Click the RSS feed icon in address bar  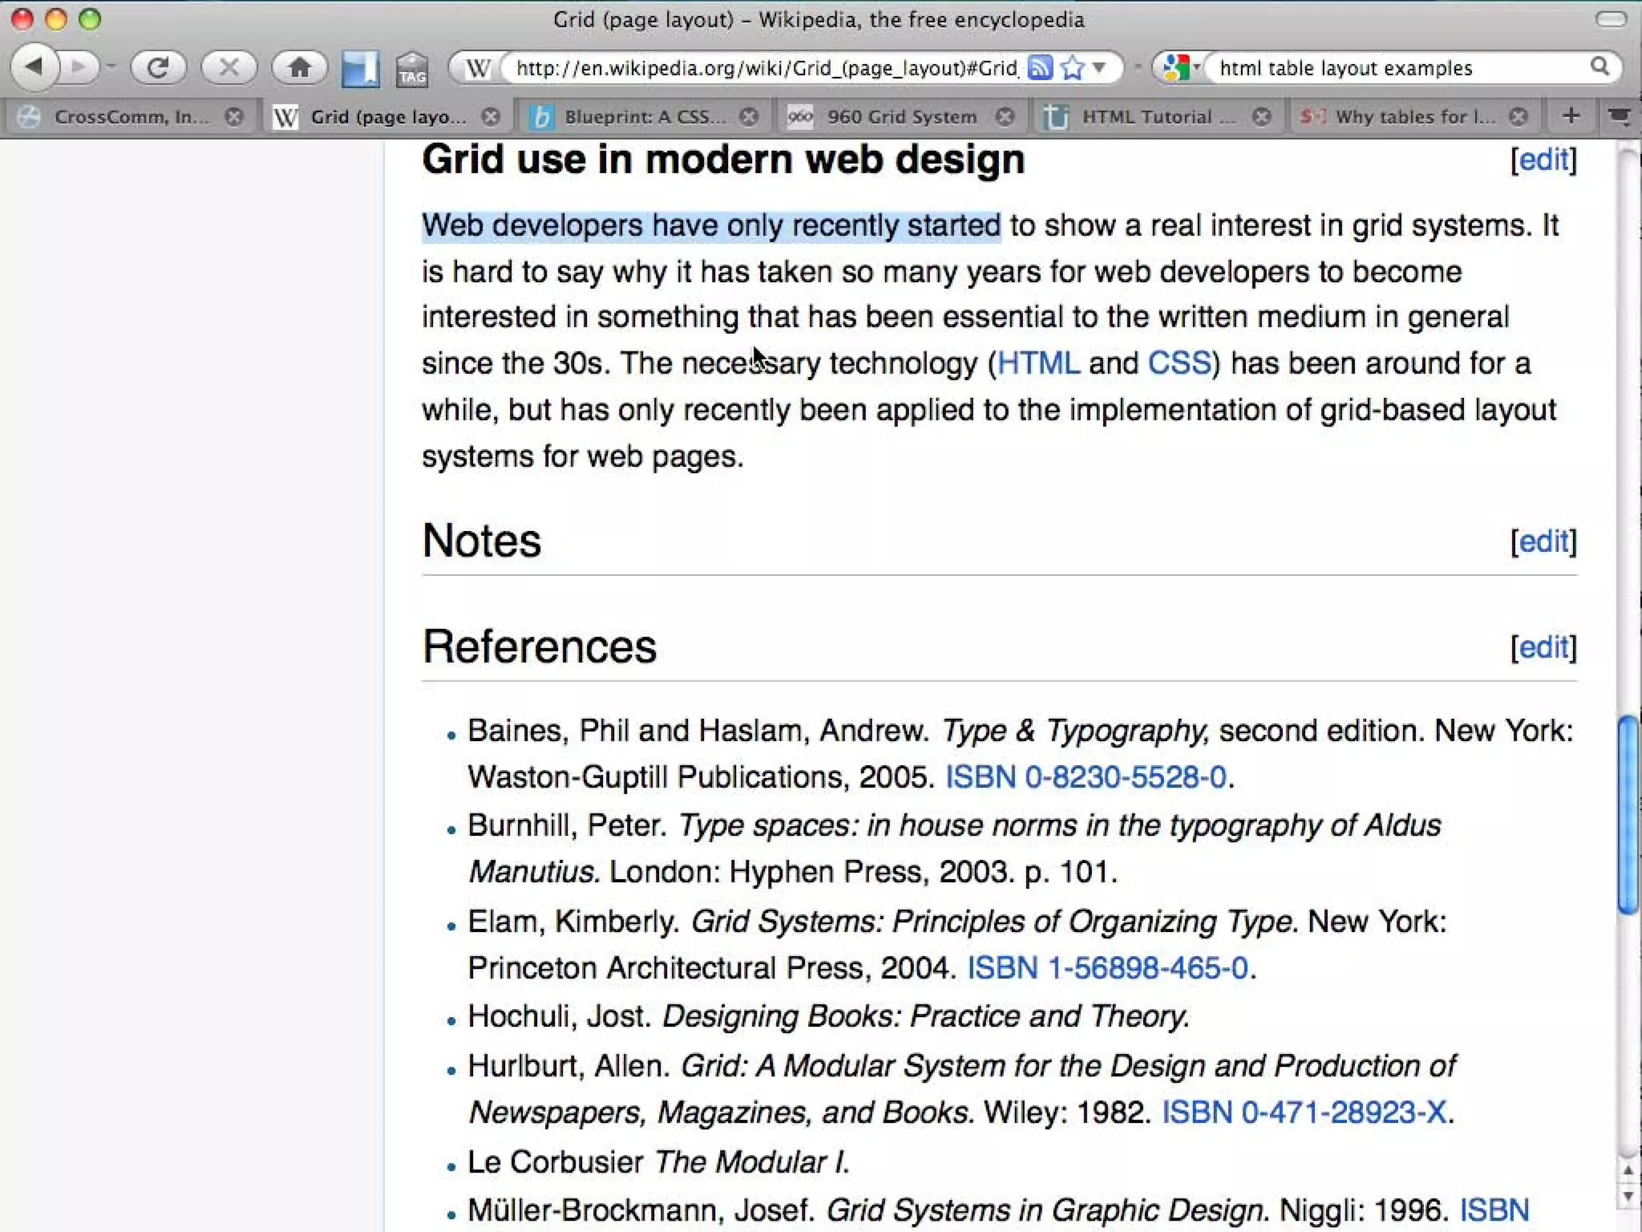pos(1040,68)
